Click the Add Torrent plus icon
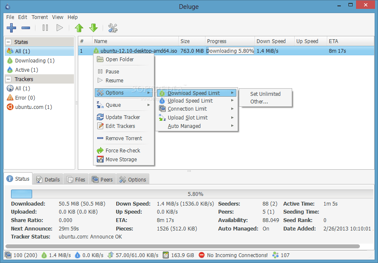Viewport: 378px width, 263px height. pos(11,28)
